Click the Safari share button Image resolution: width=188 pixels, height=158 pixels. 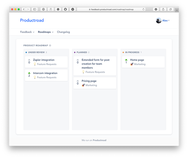163,9
